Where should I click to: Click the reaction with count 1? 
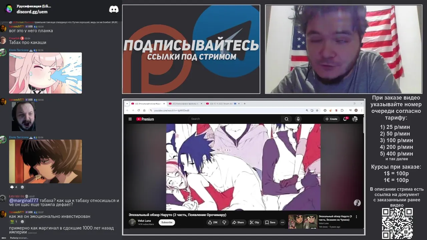(14, 222)
